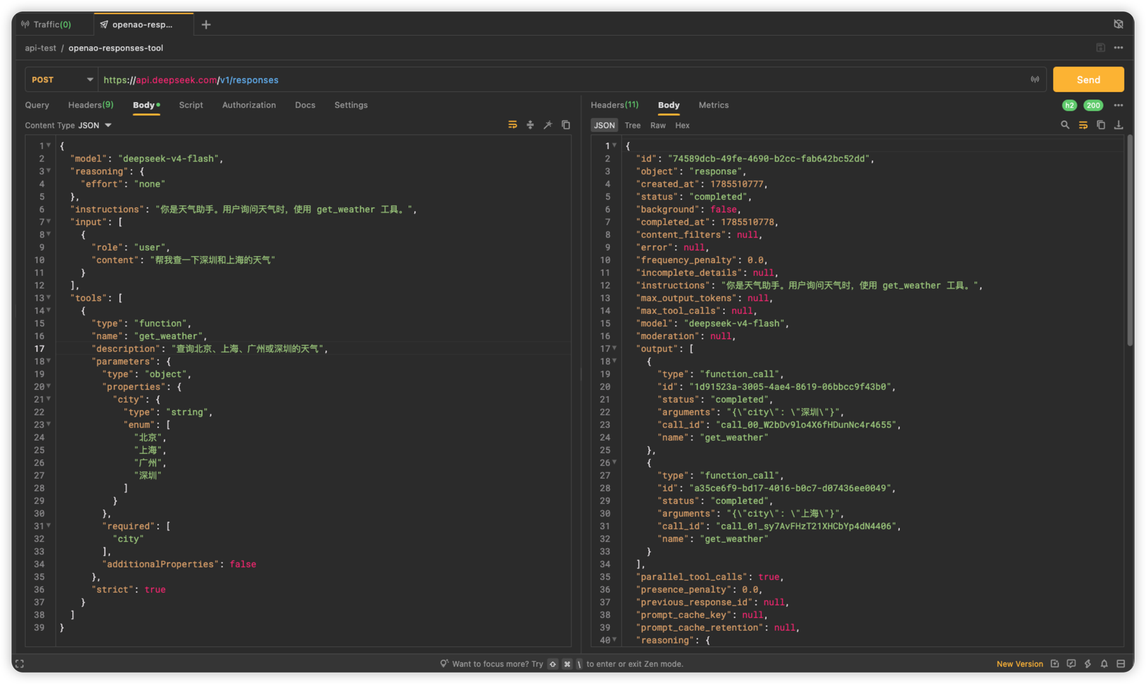
Task: Click the 200 status badge
Action: (1093, 105)
